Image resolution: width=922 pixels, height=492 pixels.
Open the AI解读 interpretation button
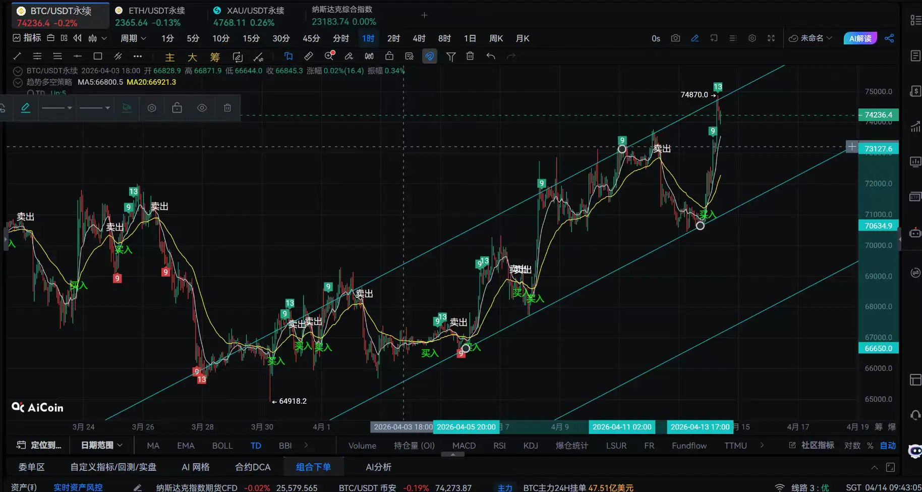(860, 38)
